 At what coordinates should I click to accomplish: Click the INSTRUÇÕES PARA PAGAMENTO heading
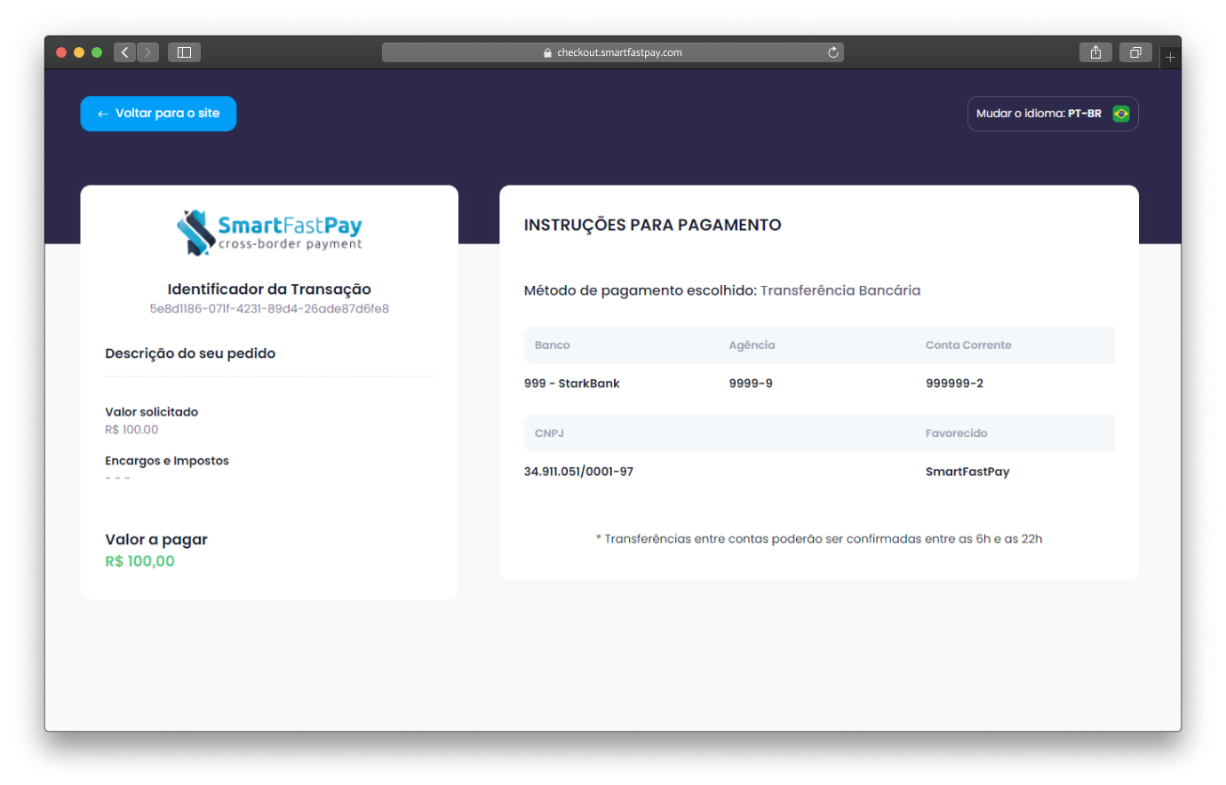(x=653, y=226)
